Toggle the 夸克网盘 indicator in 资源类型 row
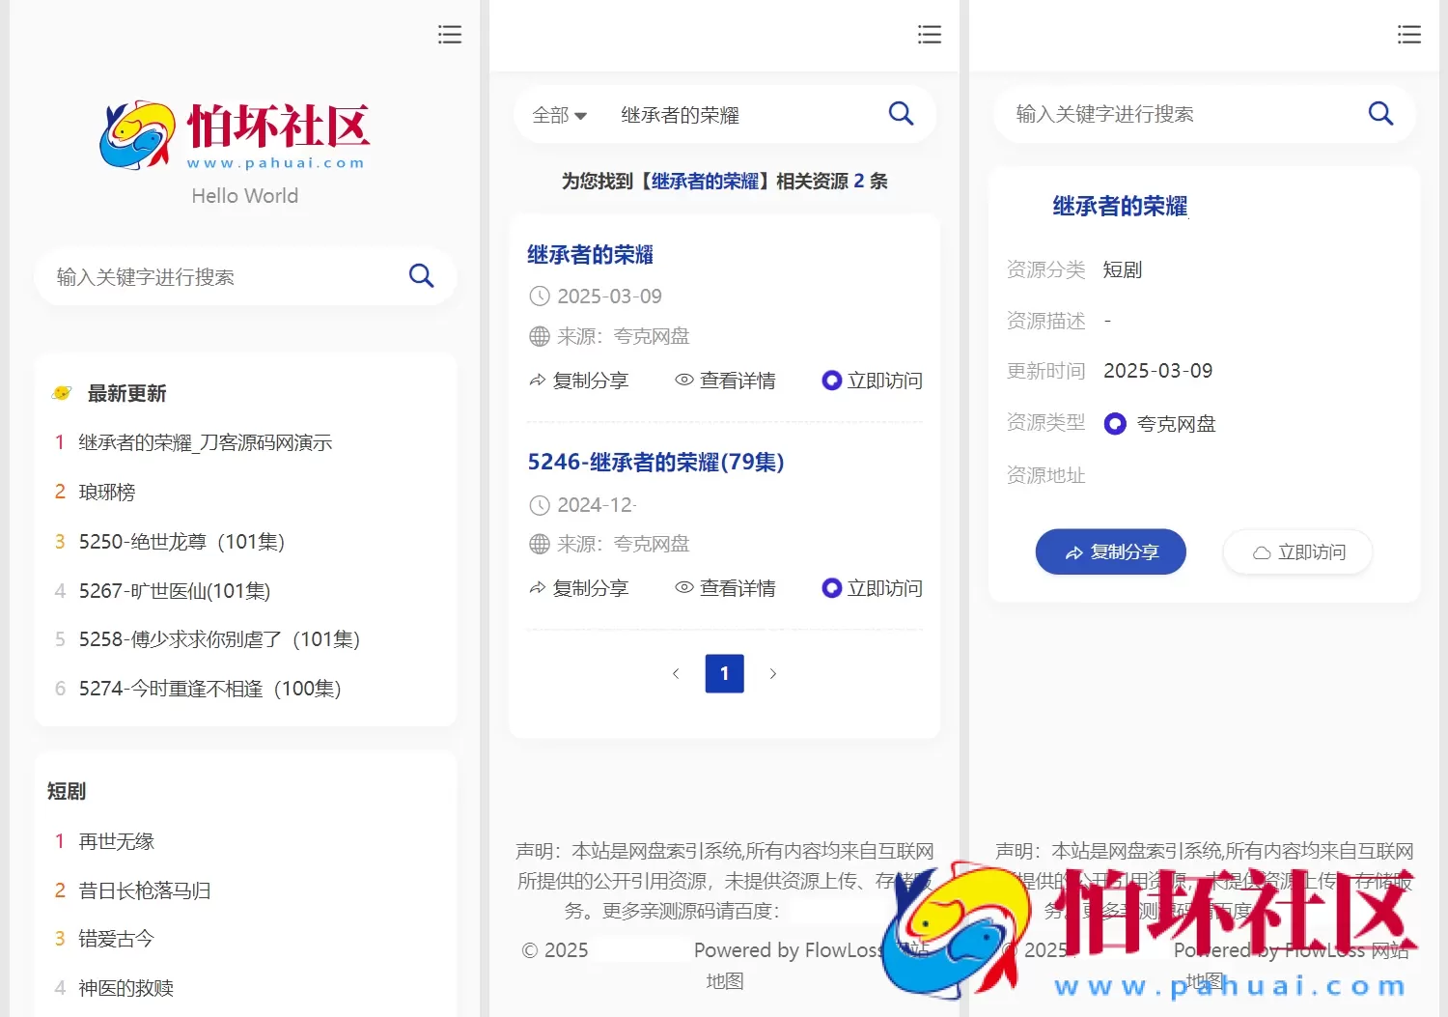This screenshot has height=1017, width=1448. (1115, 423)
